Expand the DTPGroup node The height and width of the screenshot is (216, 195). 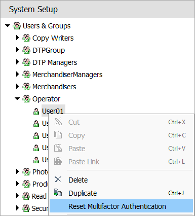click(x=17, y=50)
